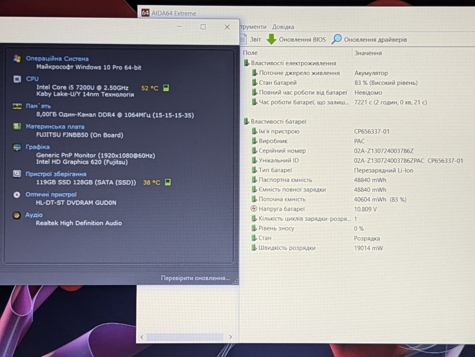Click the icon beside Тип батареї
Screen dimensions: 475x357
254,170
